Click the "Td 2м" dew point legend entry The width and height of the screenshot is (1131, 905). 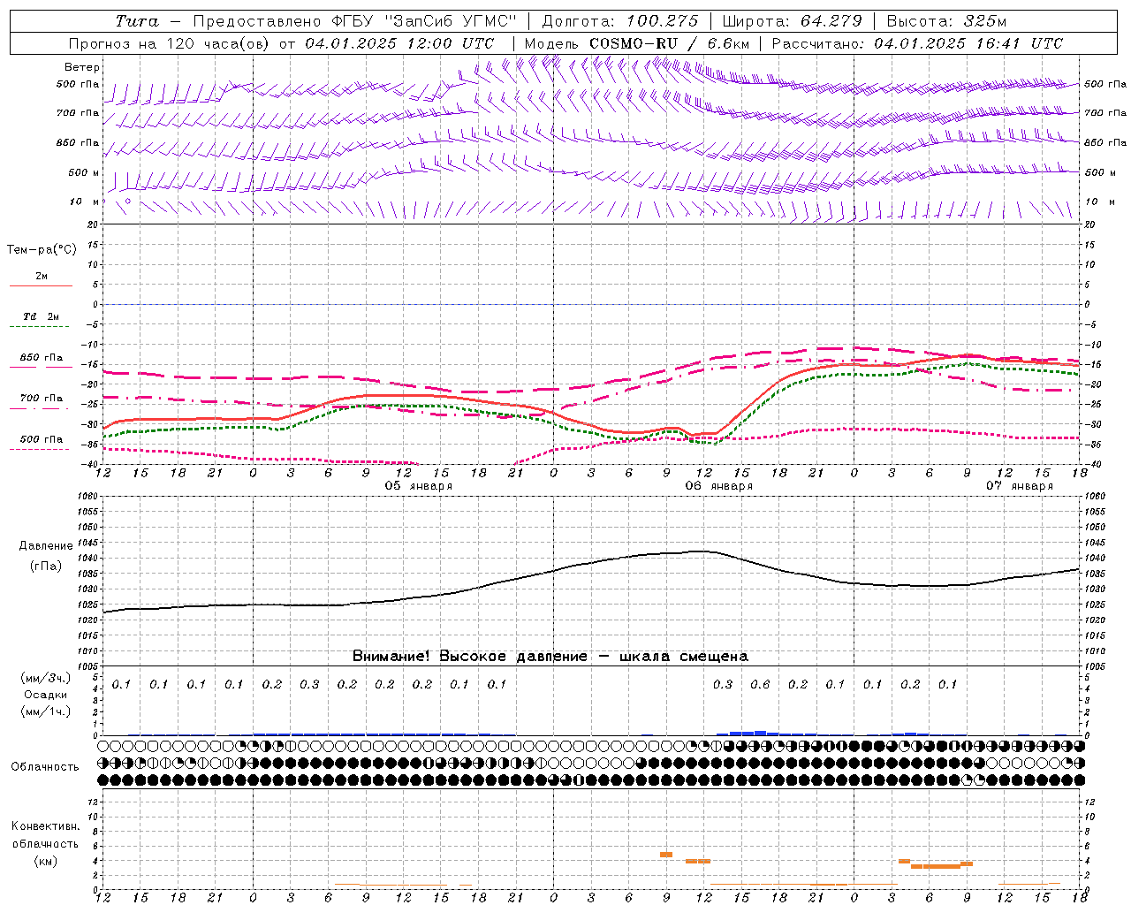41,316
